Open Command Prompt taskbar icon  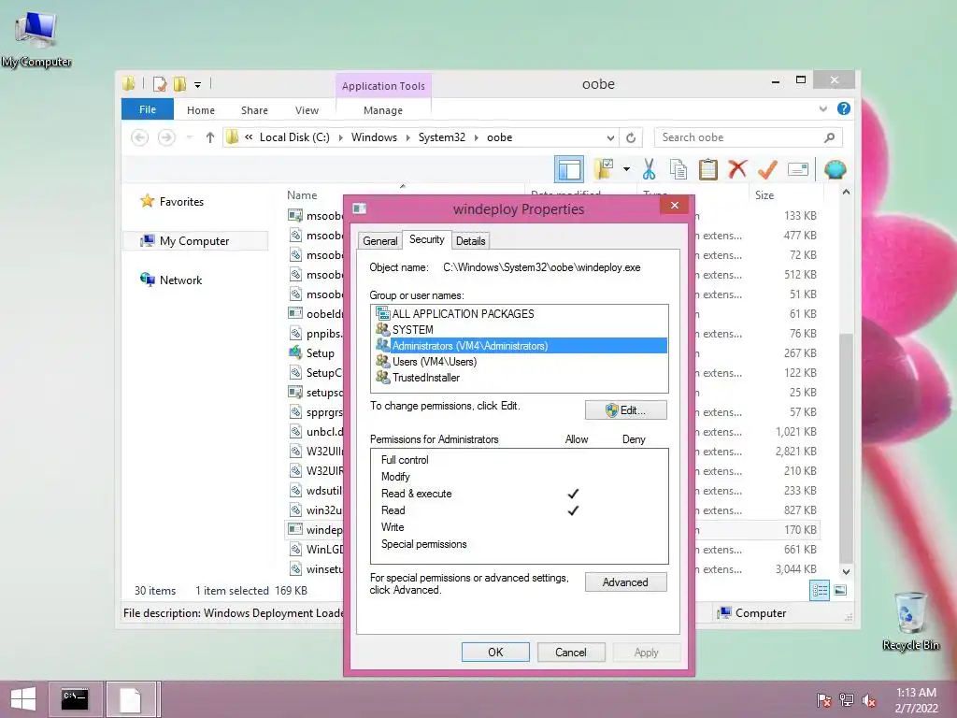75,699
